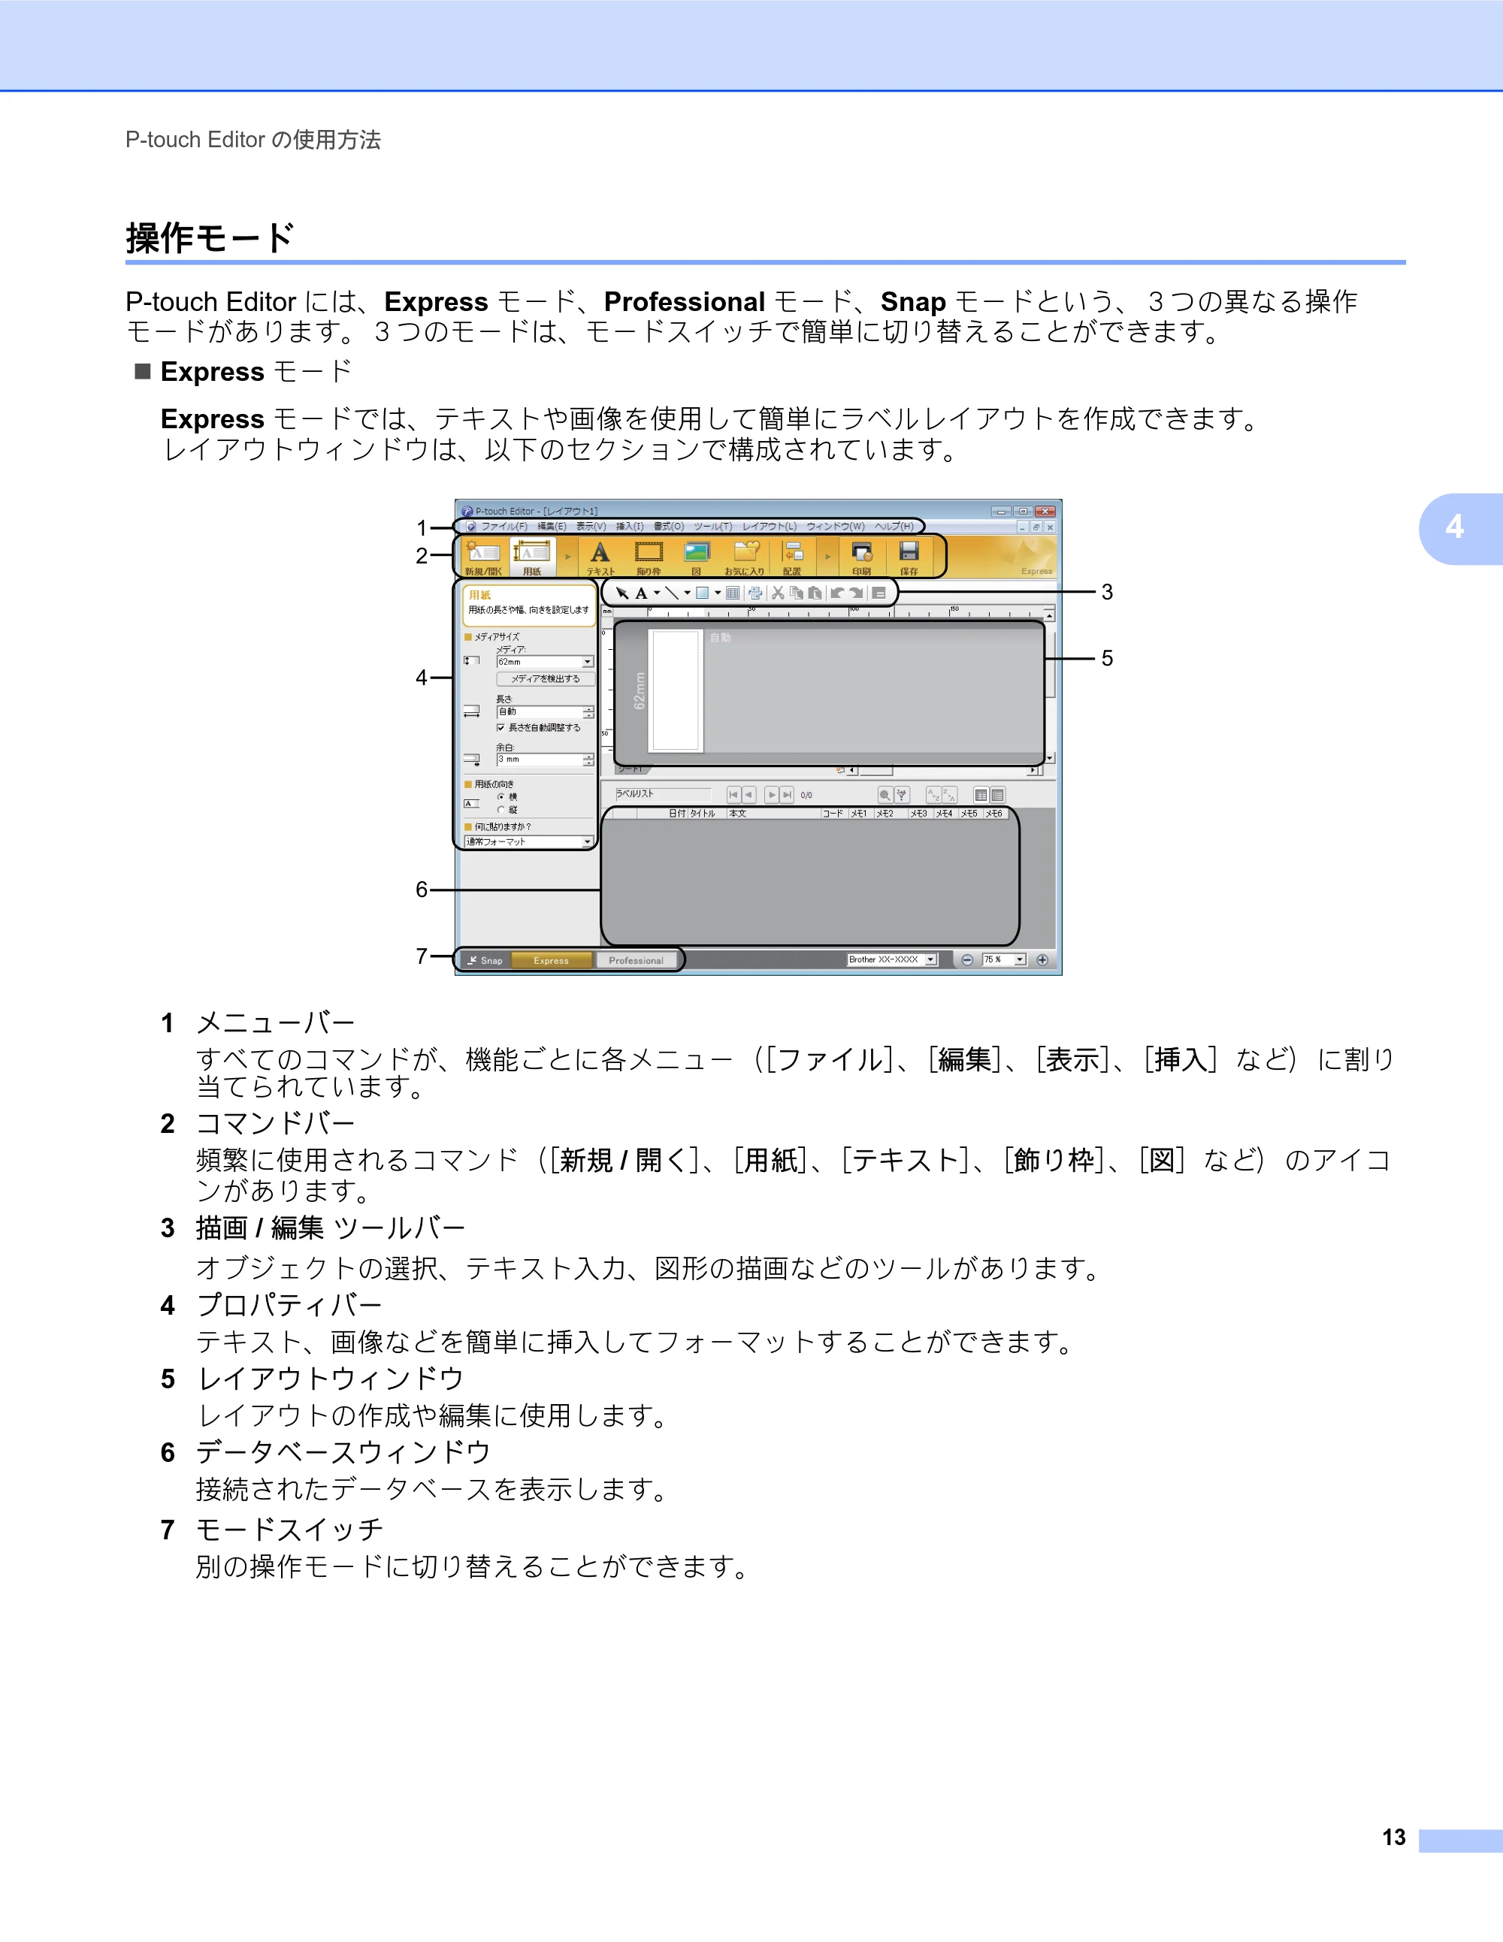
Task: Click the sort descending Z-A icon
Action: (950, 795)
